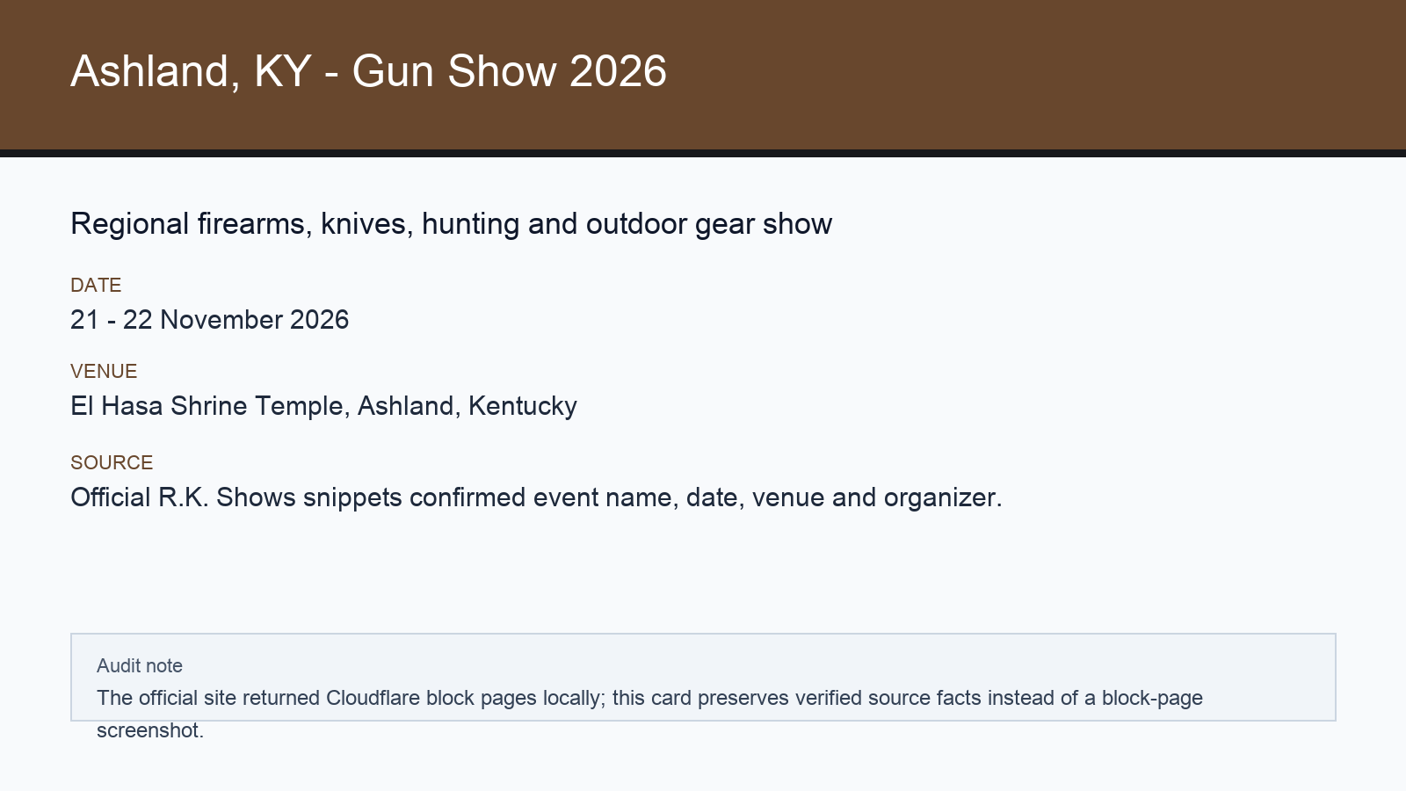Screen dimensions: 1406x791
Task: Select the Regional firearms show description line
Action: click(x=451, y=224)
